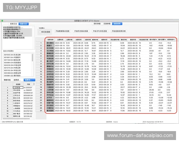Open the 回测参数 tab
Viewport: 179px width, 143px height.
107,24
